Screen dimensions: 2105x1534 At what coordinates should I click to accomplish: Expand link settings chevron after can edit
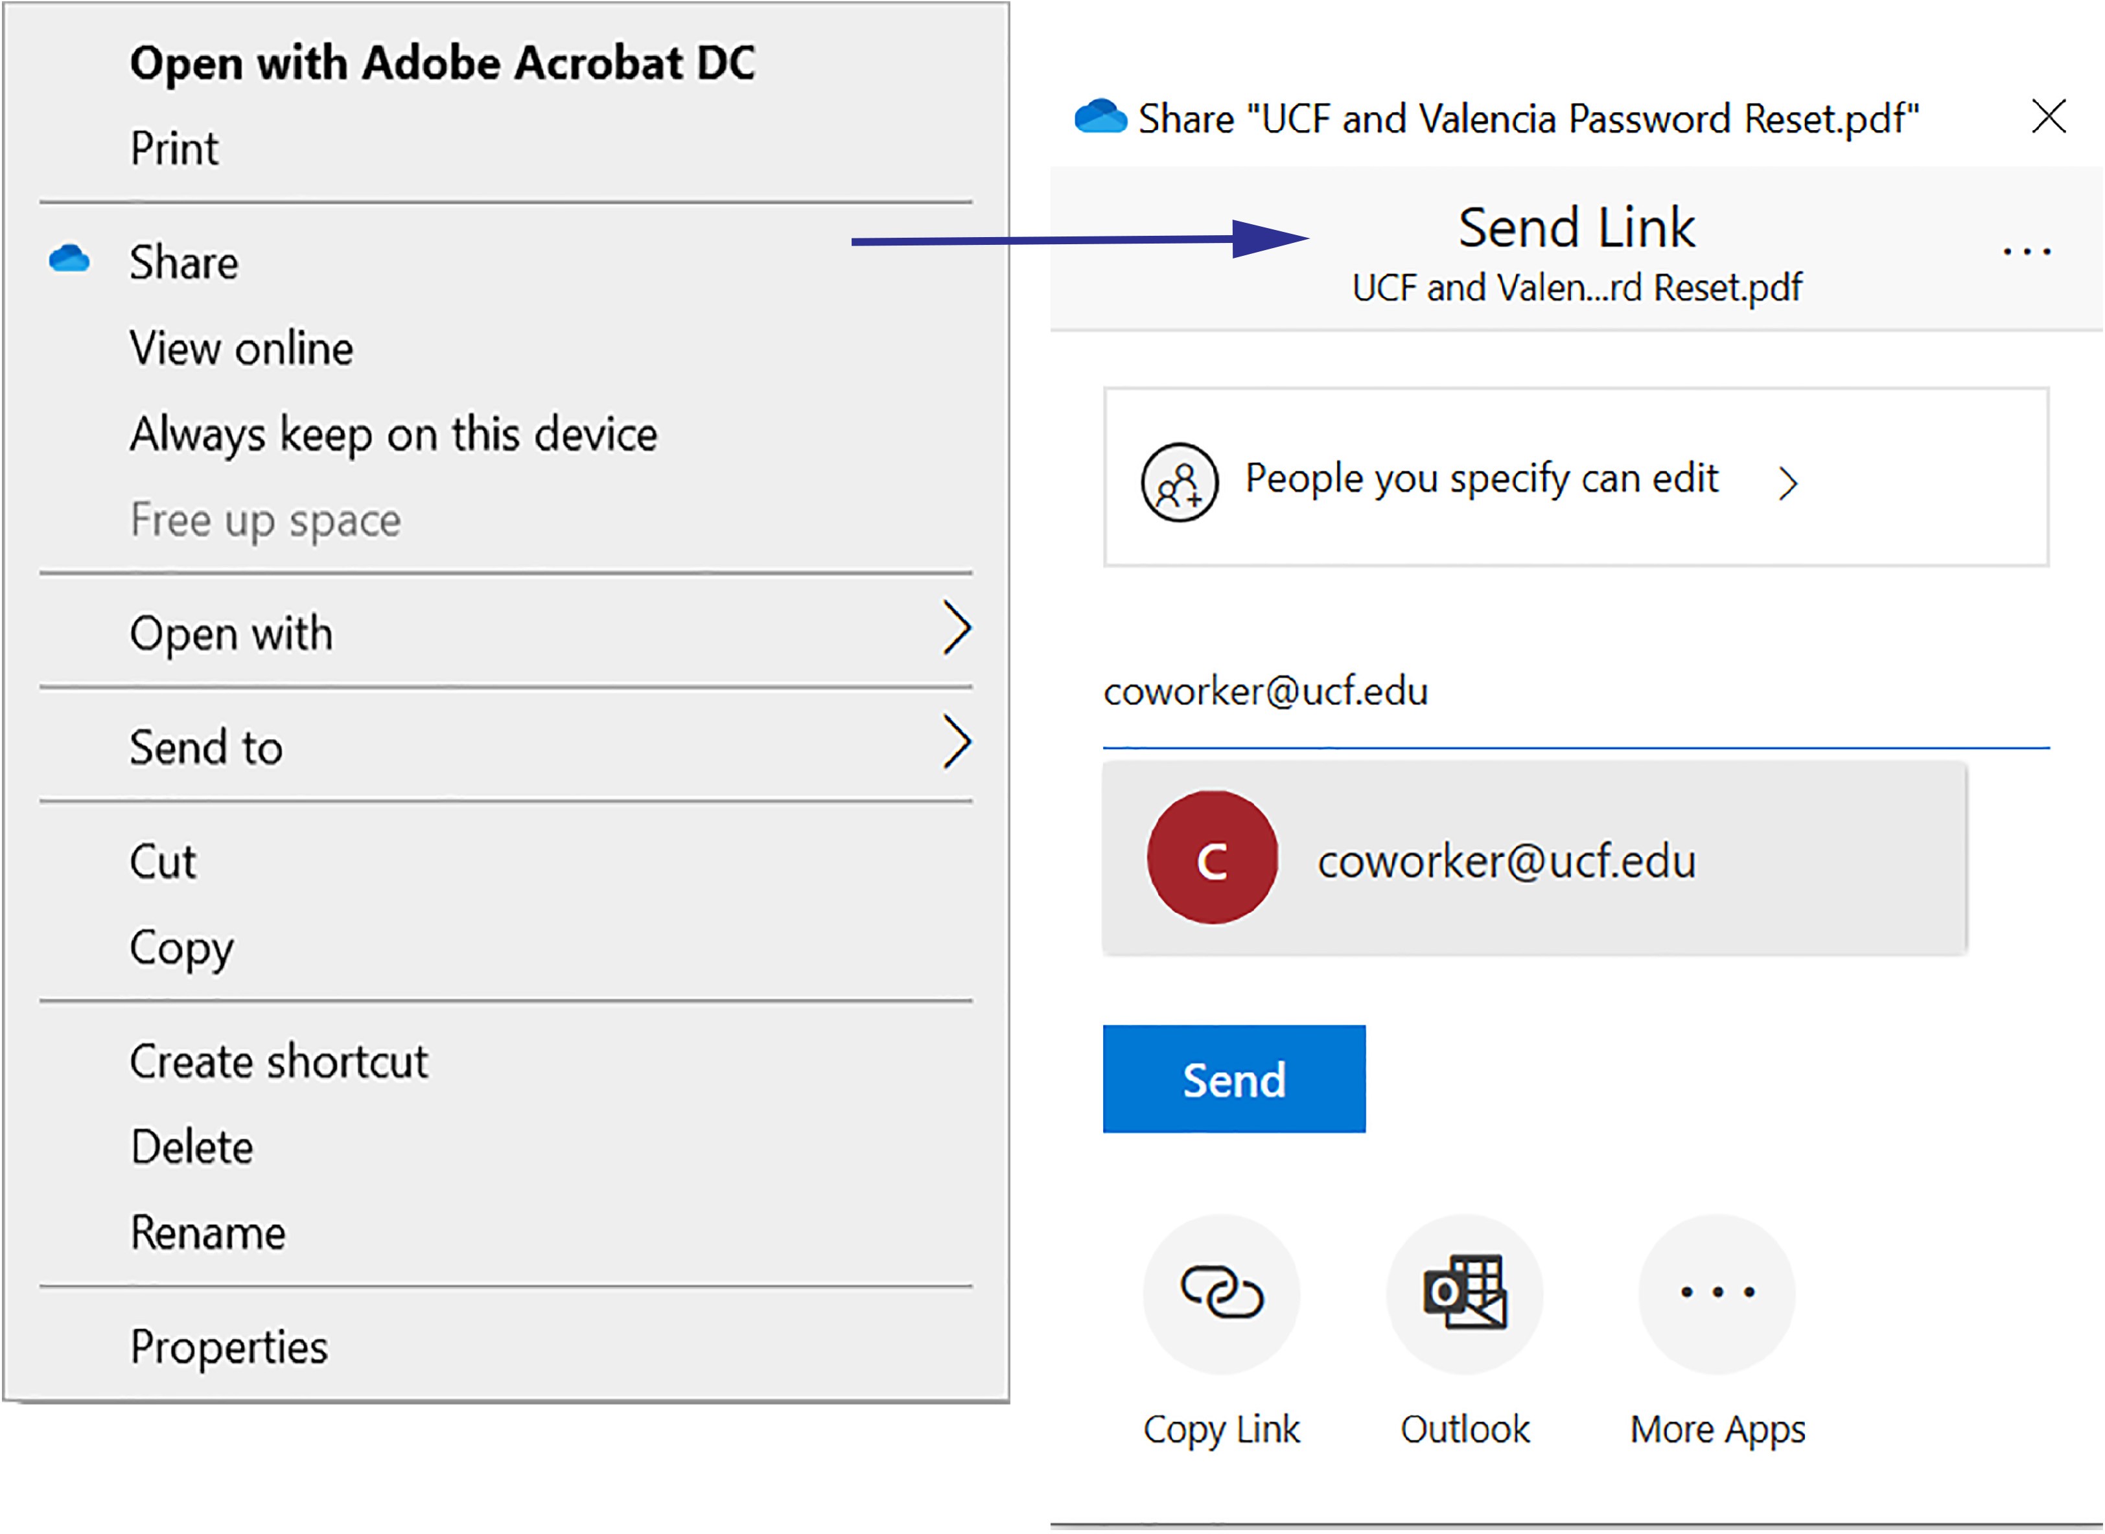pyautogui.click(x=1788, y=484)
